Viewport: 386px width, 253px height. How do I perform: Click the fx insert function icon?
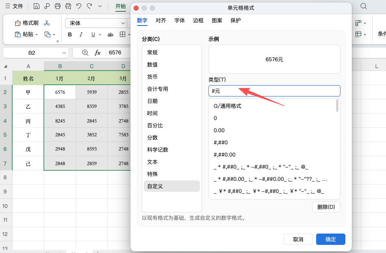pos(98,53)
